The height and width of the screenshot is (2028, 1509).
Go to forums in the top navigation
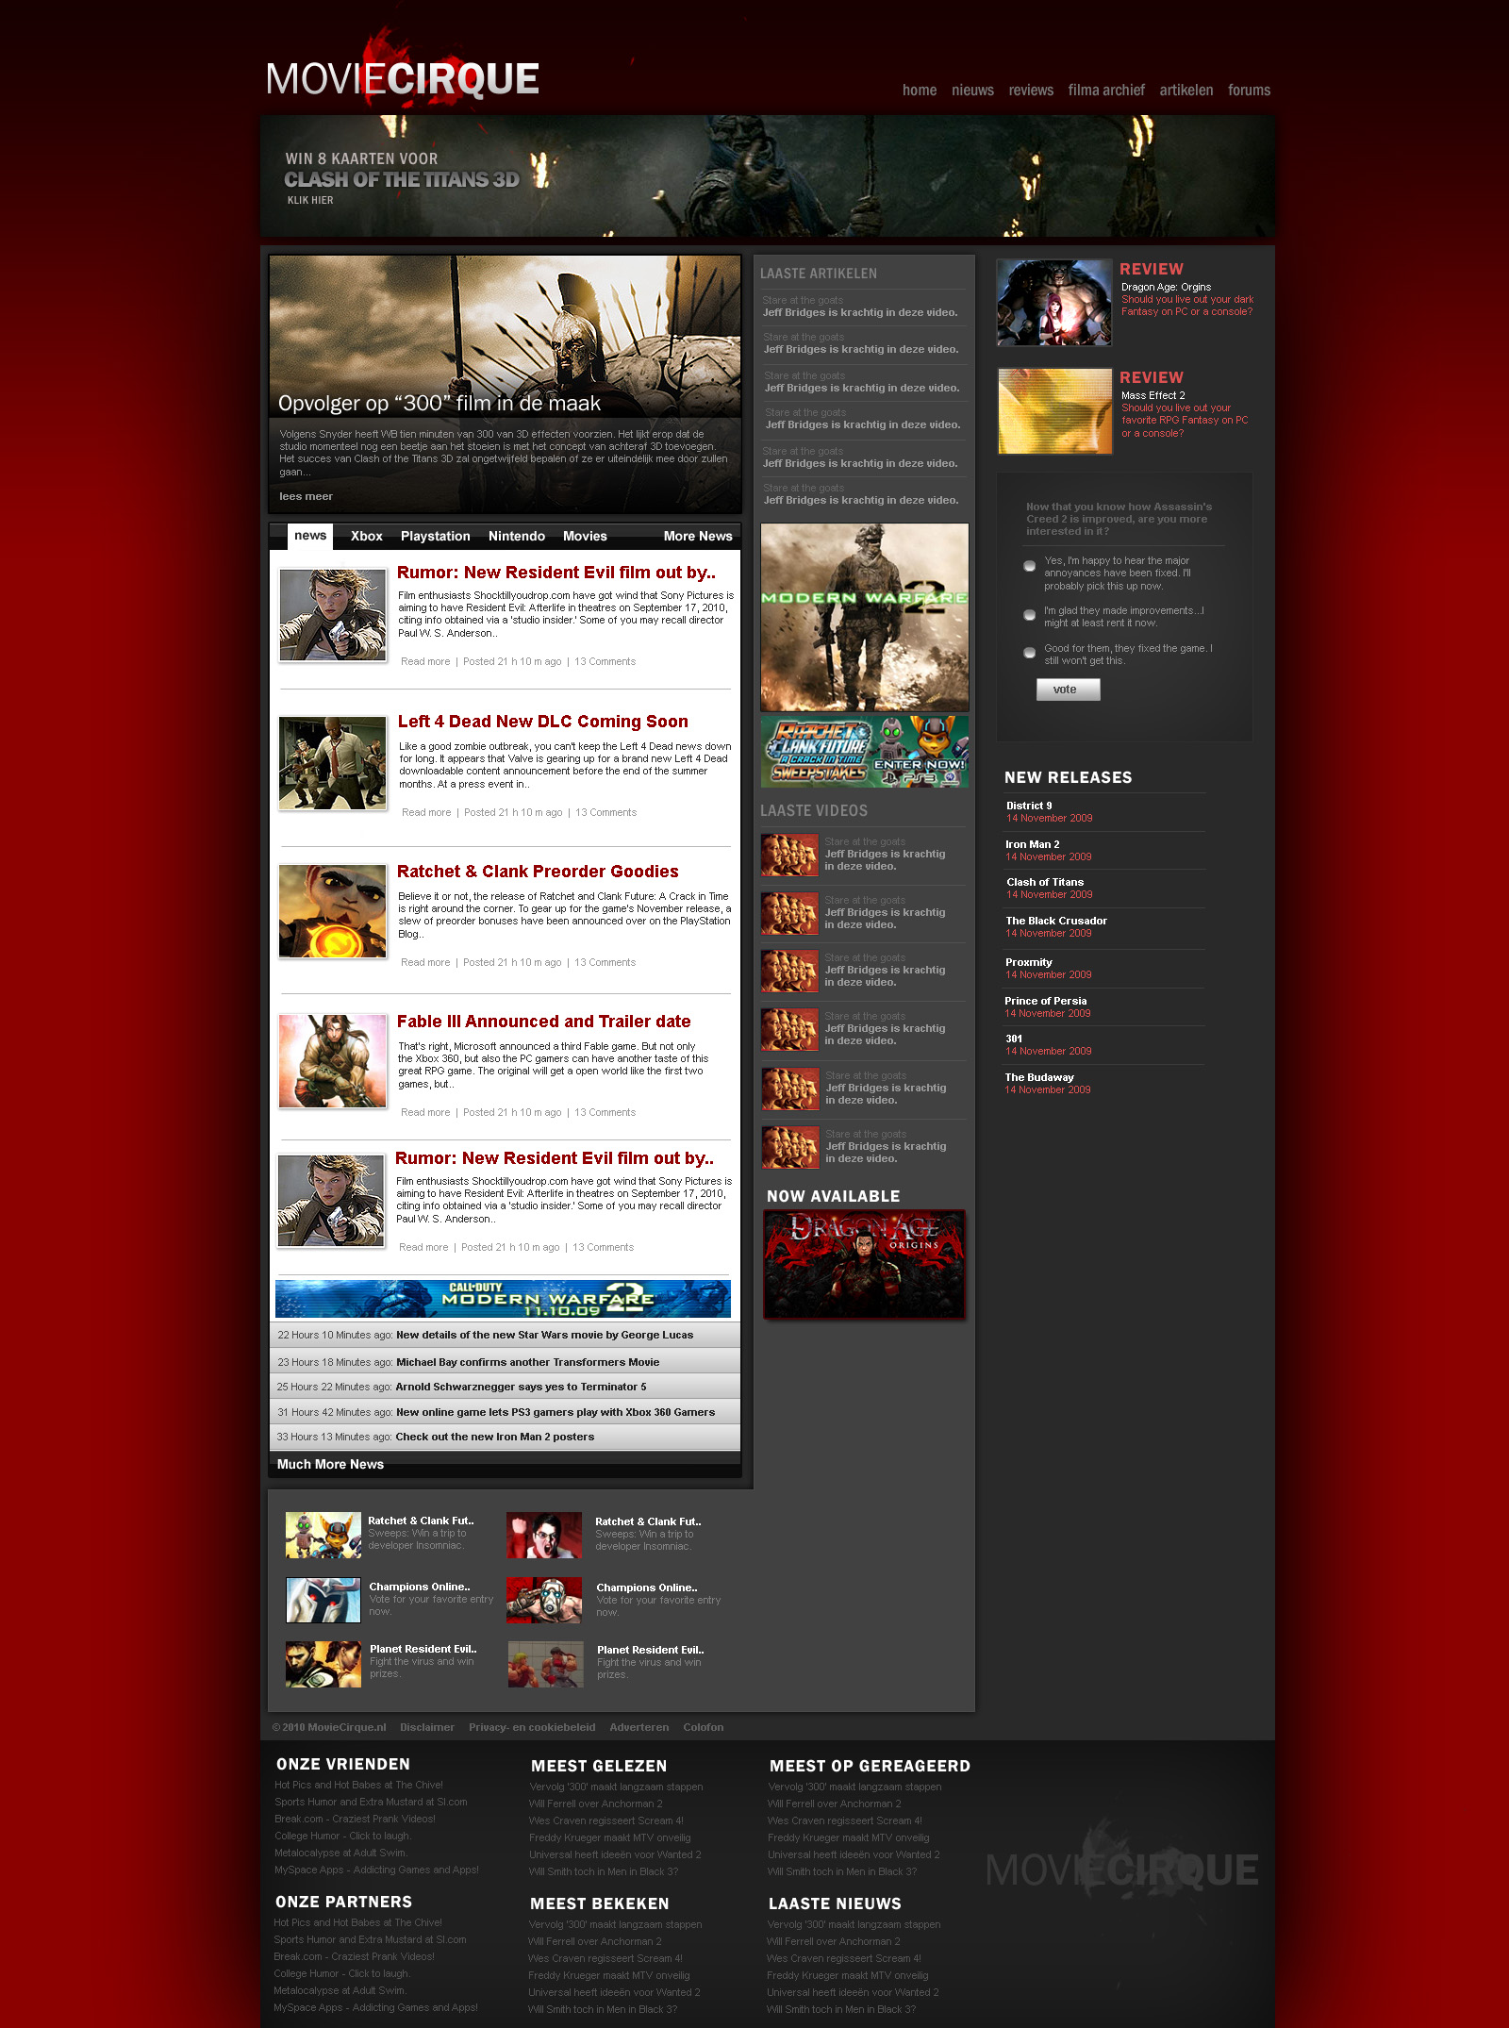pos(1249,91)
